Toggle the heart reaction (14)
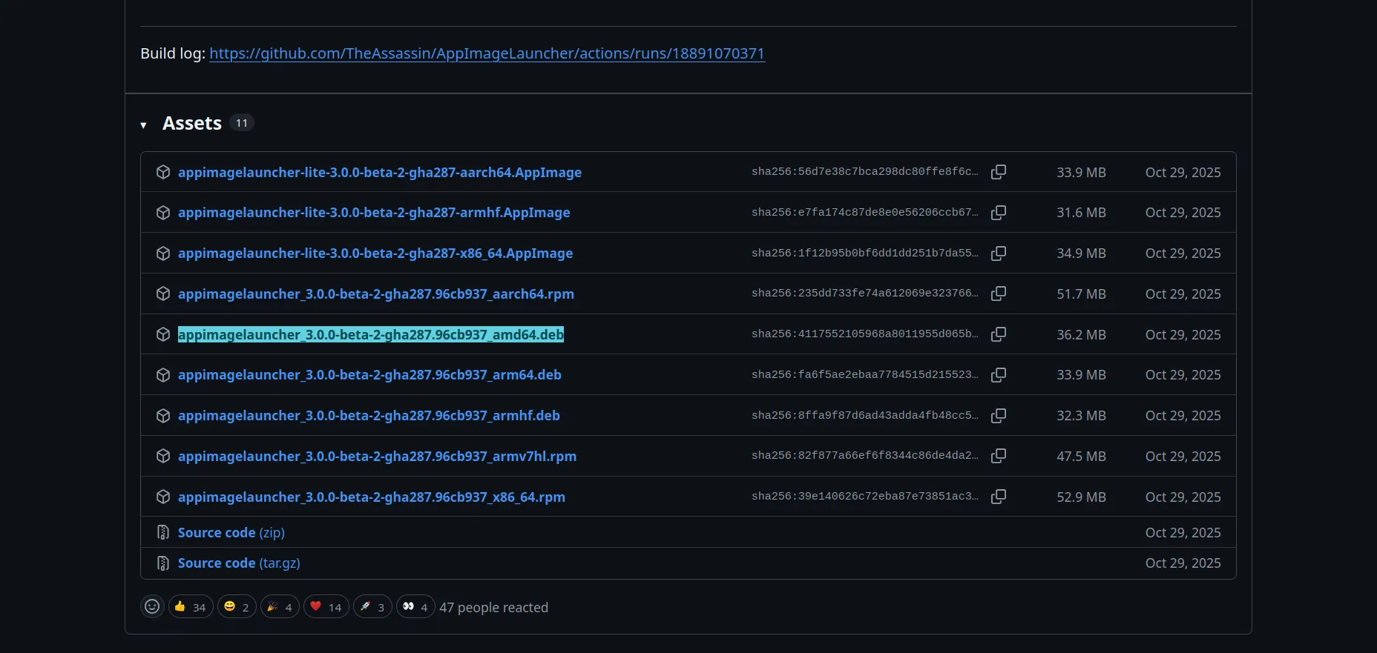 [x=326, y=607]
